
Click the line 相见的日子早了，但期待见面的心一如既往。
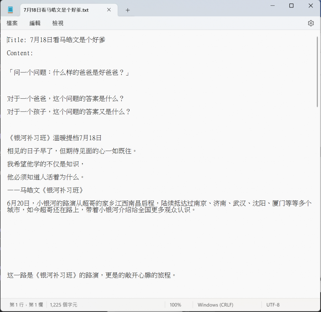72,151
